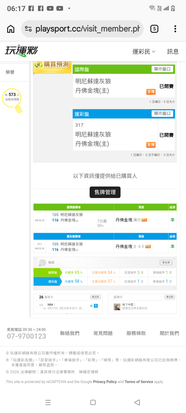Tap the 玩運彩 site logo
The image size is (186, 413).
point(22,51)
